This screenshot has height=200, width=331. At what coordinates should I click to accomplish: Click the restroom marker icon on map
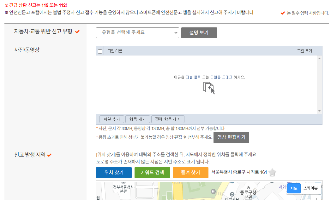213,191
